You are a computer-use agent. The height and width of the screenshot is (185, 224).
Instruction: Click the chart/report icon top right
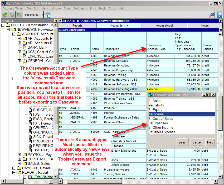coord(211,15)
